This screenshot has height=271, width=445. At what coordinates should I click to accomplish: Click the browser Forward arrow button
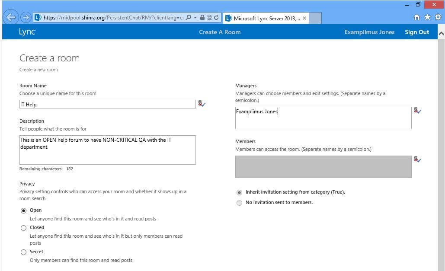[26, 18]
